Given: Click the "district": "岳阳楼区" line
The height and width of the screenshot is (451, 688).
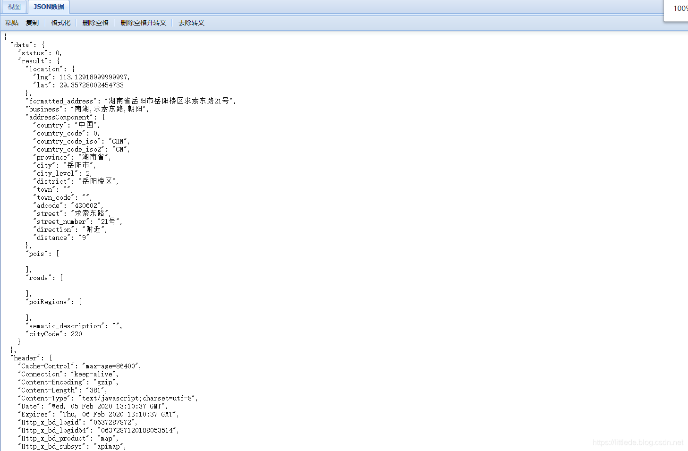Looking at the screenshot, I should coord(76,181).
